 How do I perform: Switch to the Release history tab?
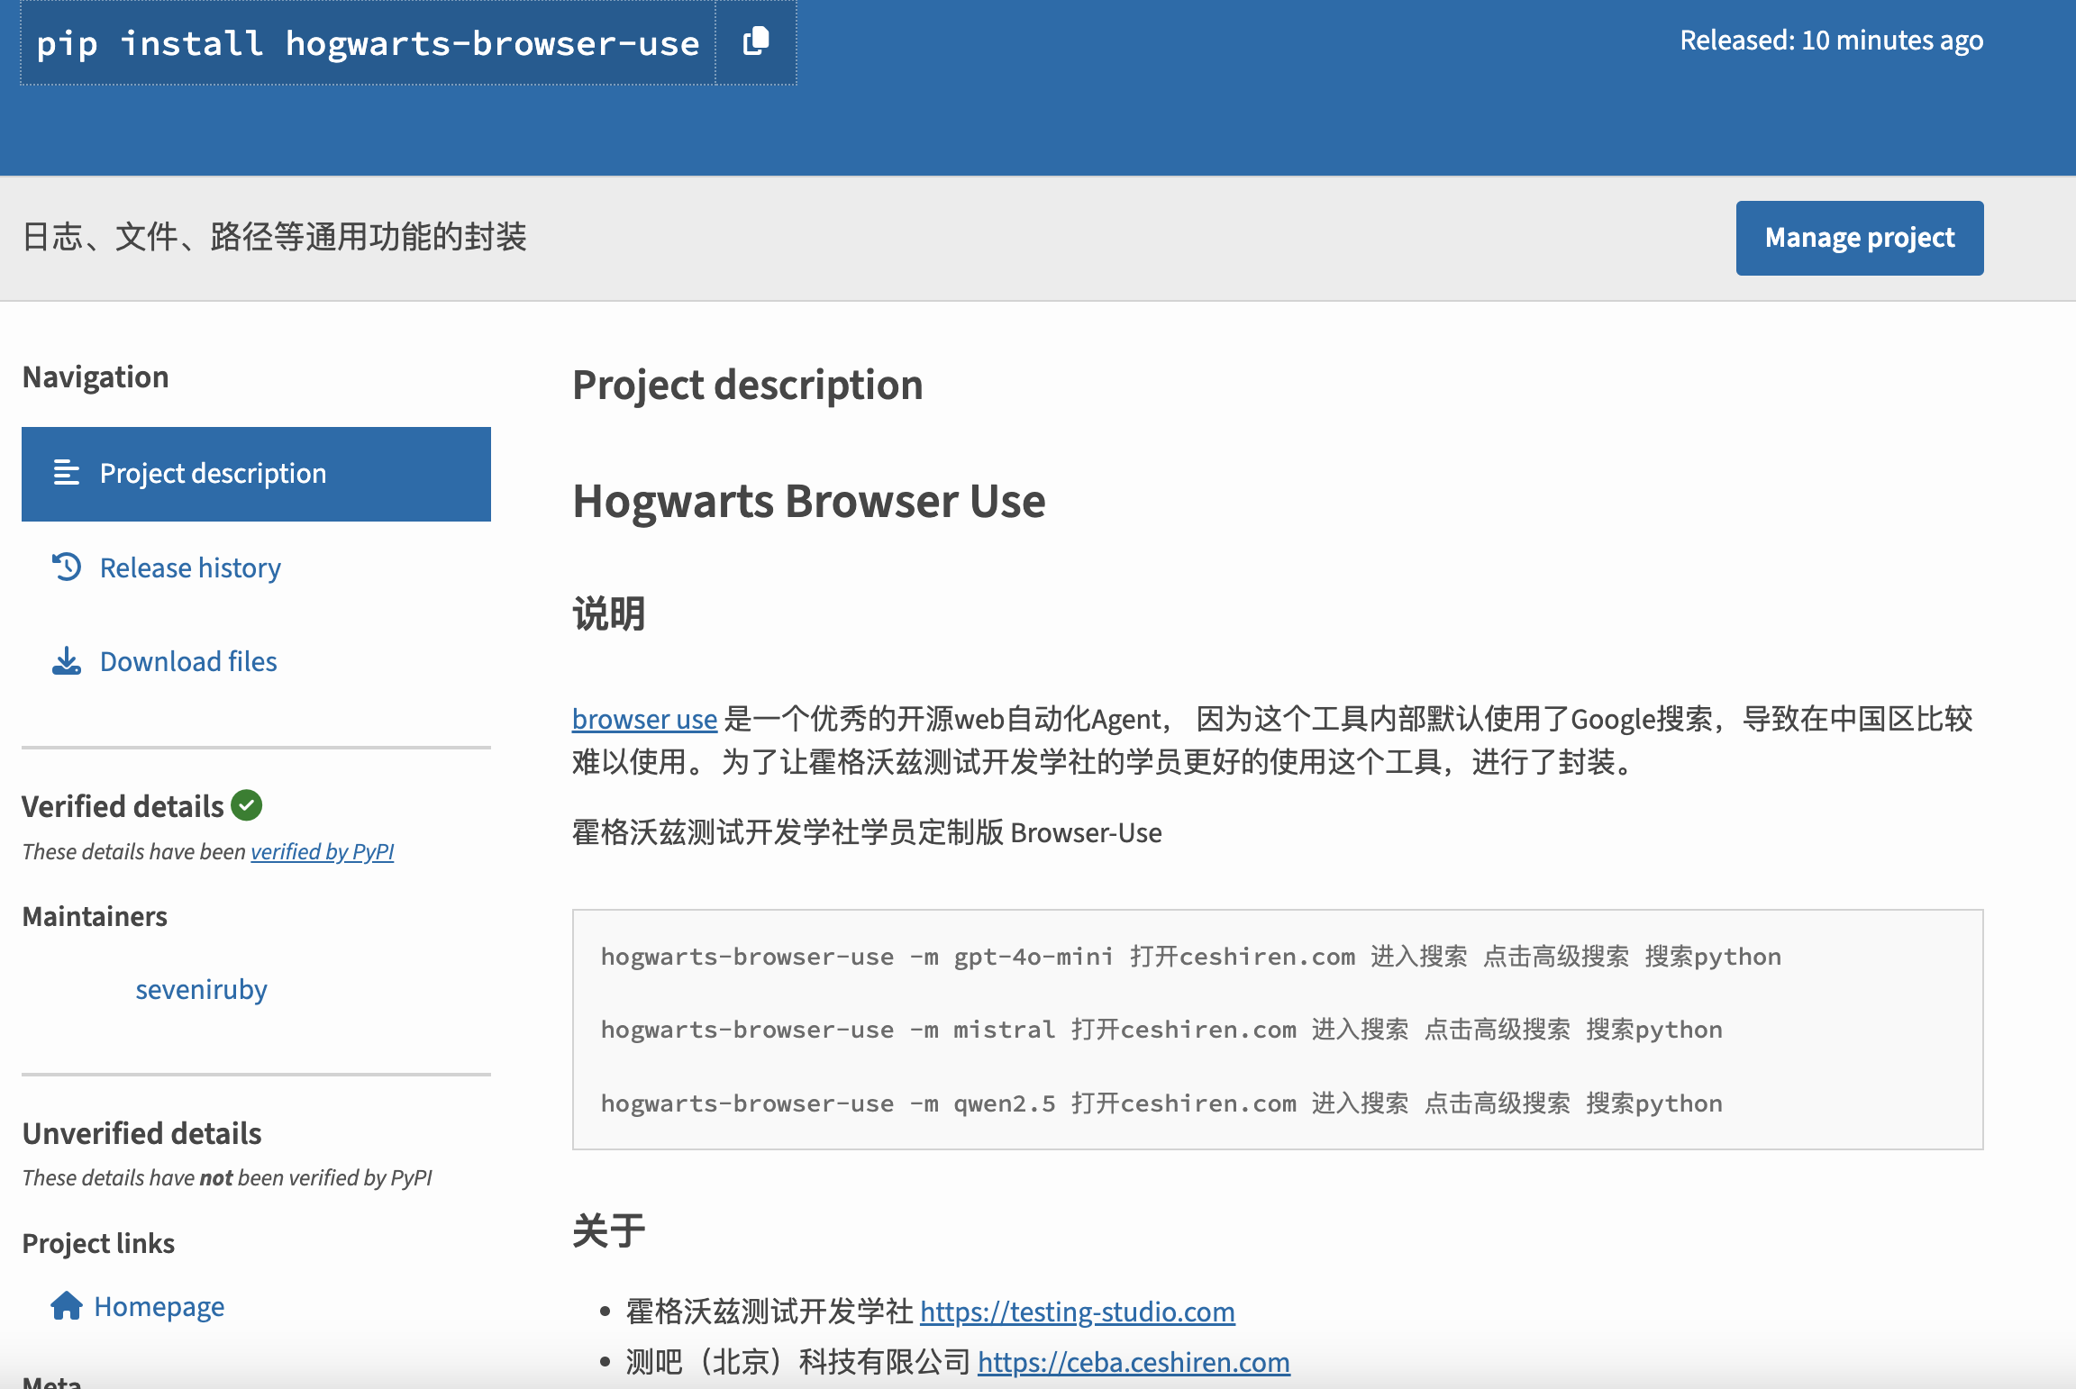[x=190, y=567]
